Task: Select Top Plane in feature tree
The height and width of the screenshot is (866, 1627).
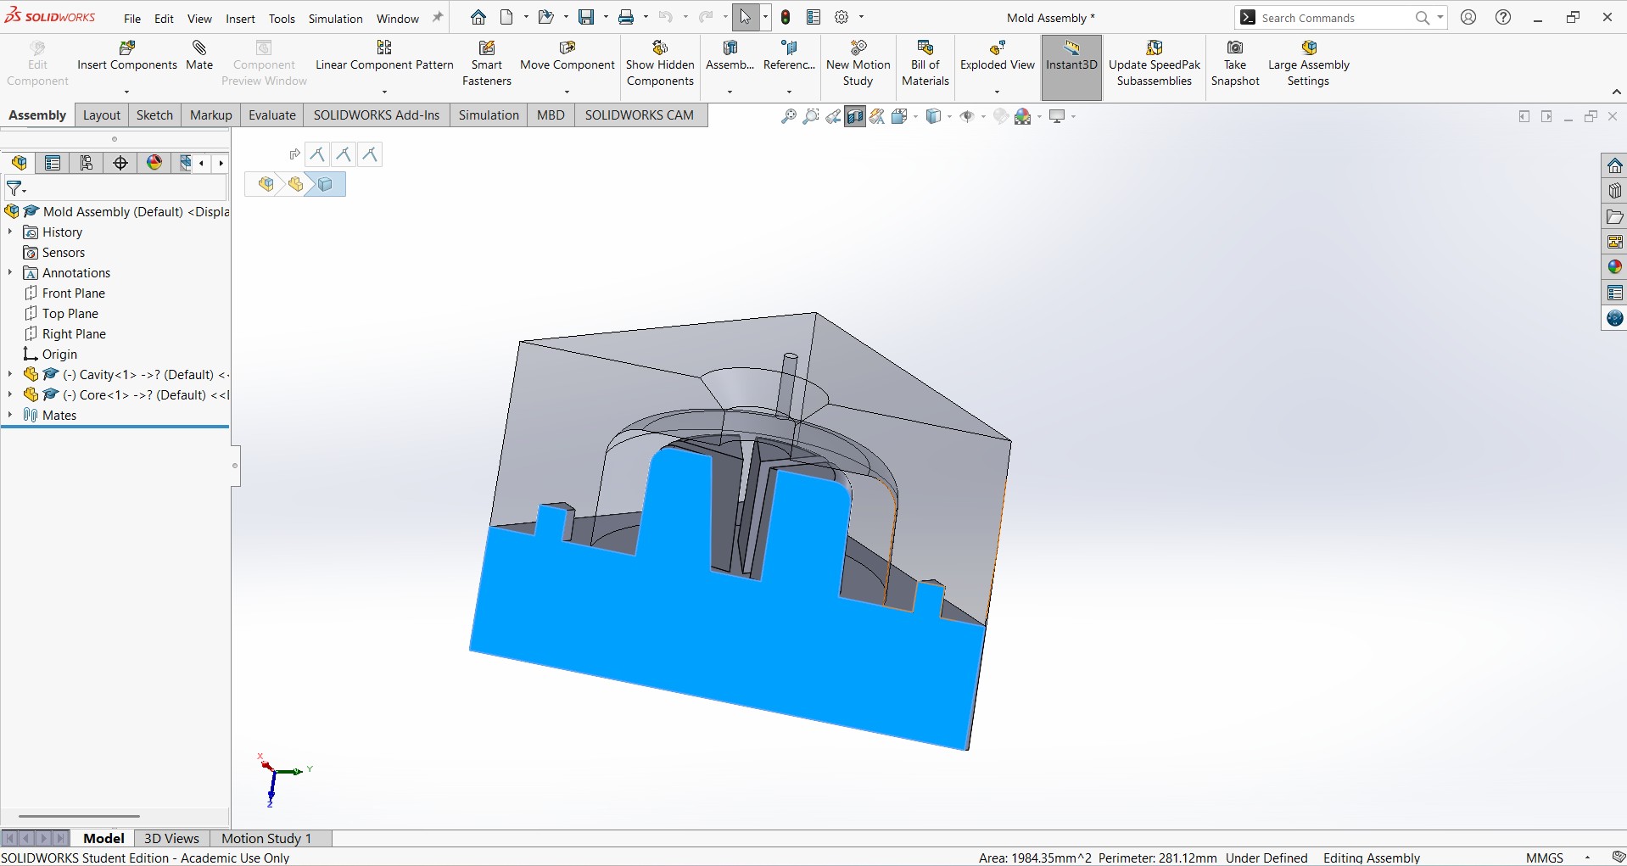Action: [x=70, y=313]
